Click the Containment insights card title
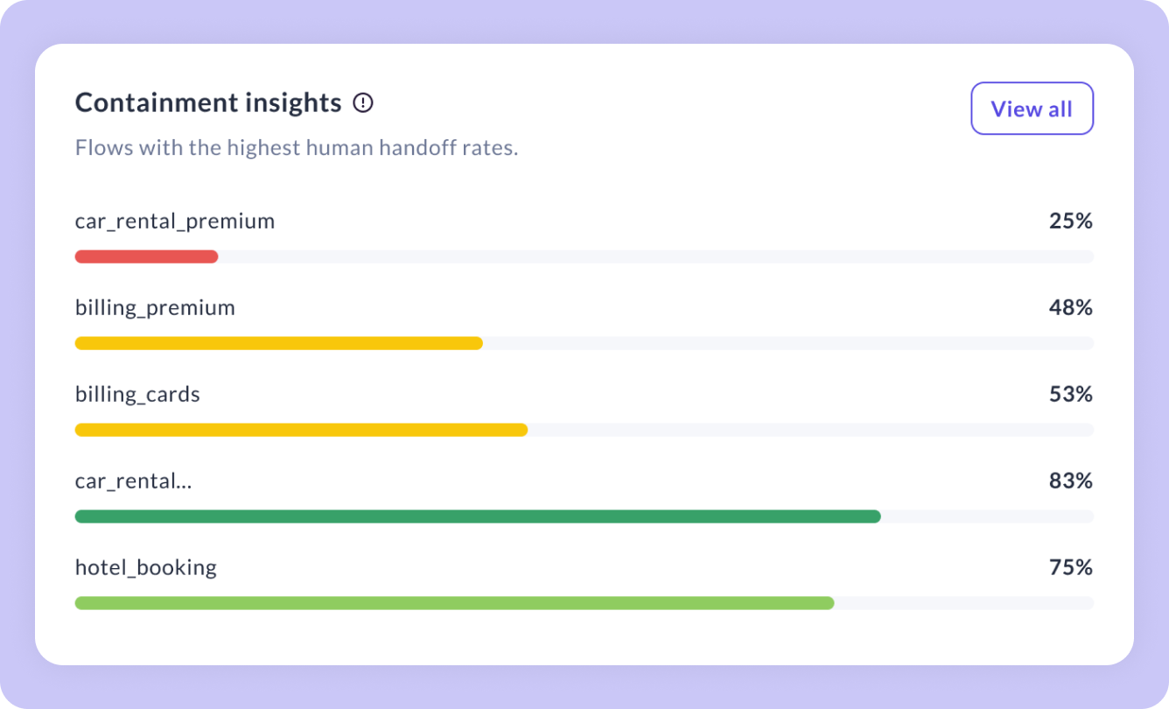 coord(208,102)
